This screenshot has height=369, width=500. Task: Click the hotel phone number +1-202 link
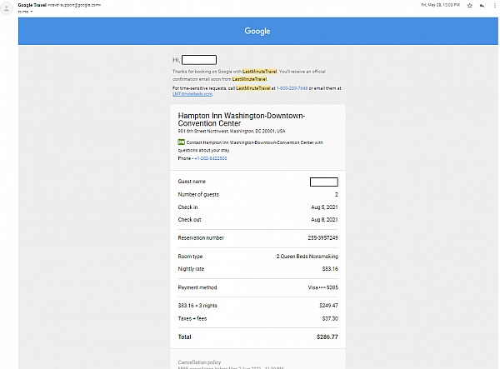(211, 158)
